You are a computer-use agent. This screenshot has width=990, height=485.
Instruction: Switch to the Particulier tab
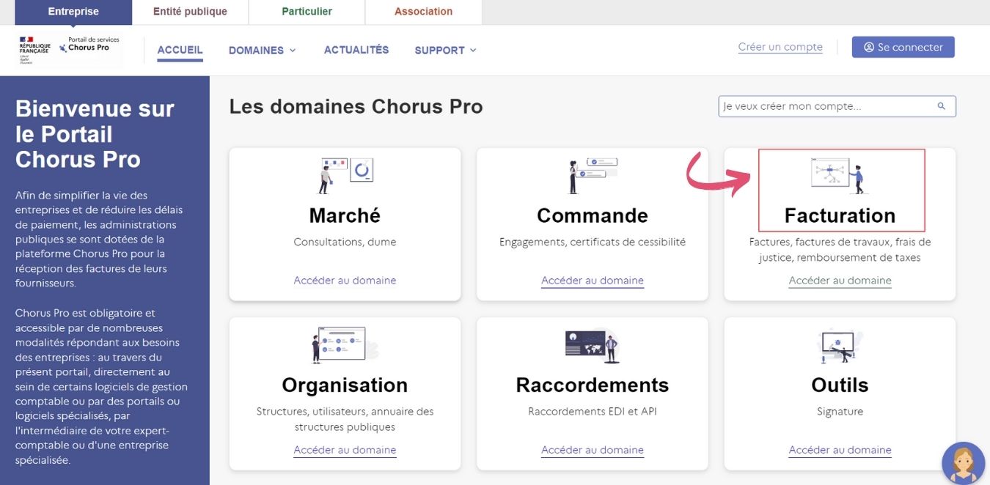coord(307,12)
